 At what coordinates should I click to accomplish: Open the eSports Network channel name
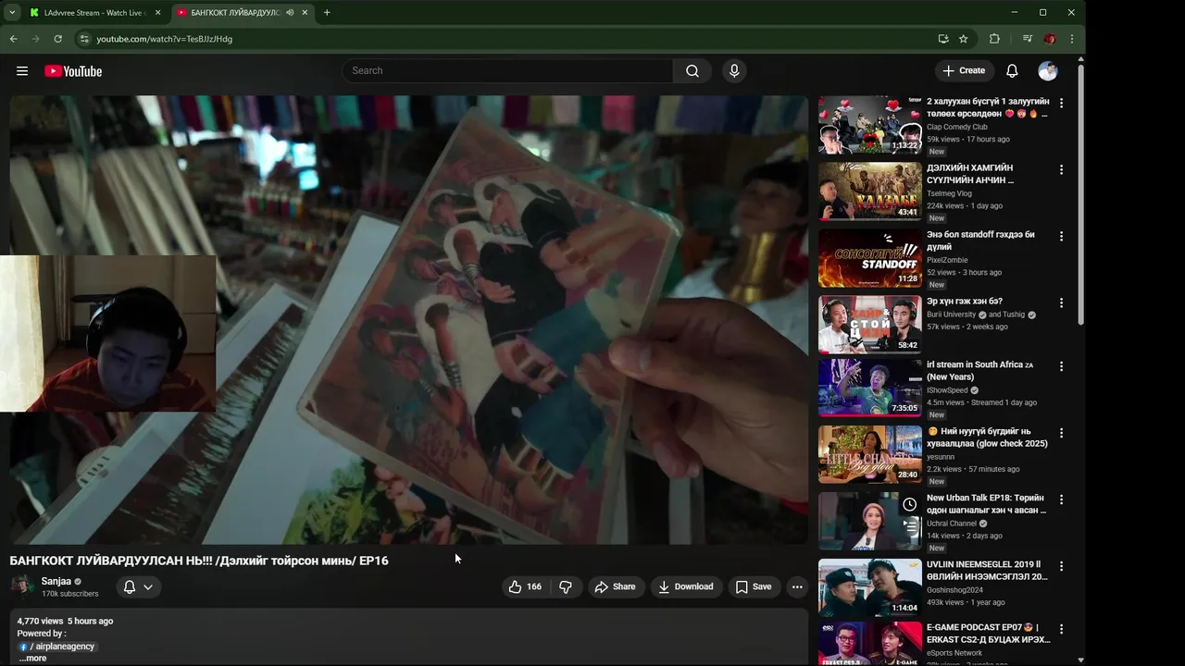954,653
